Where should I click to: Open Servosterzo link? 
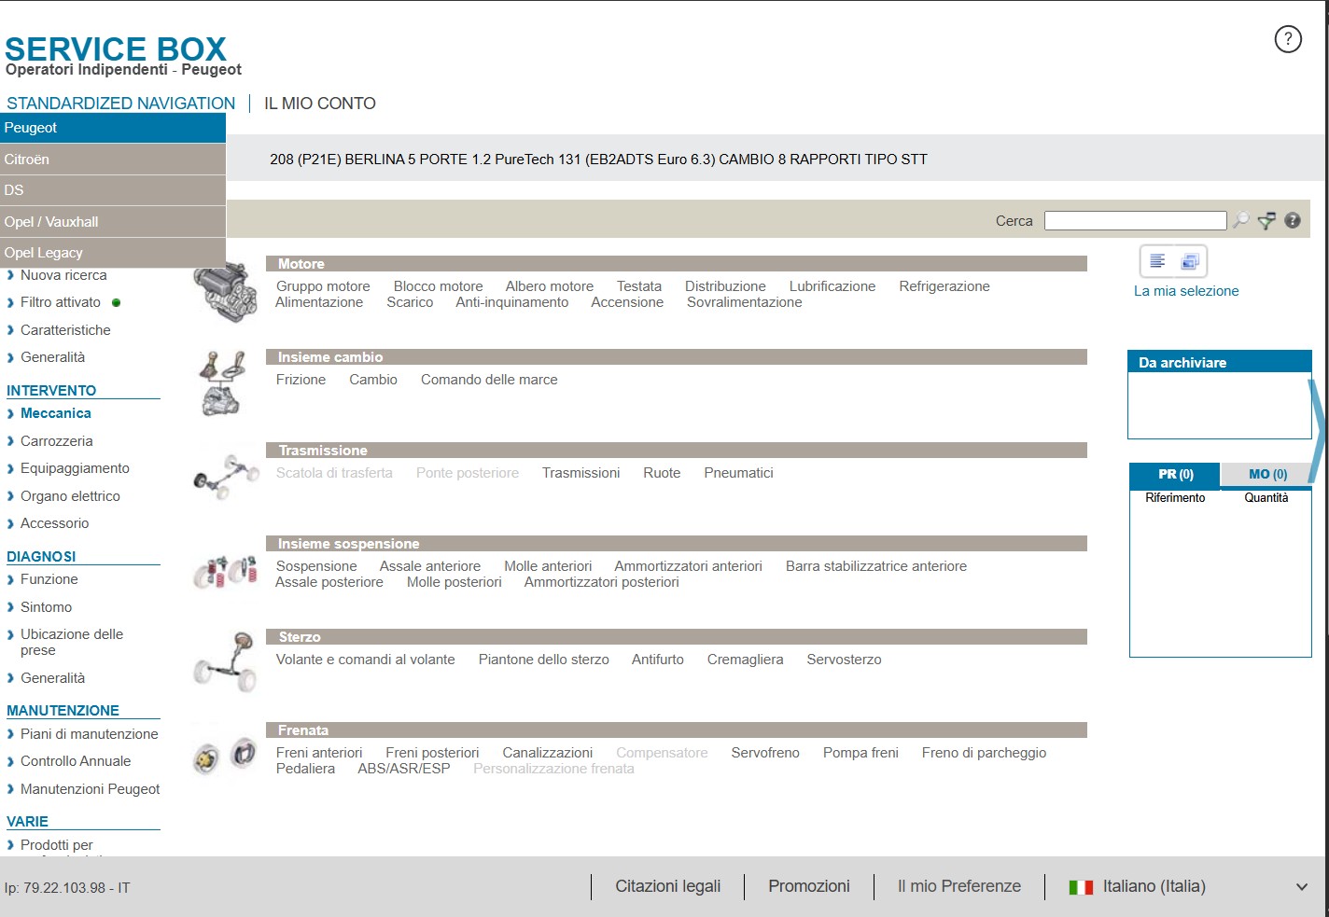(844, 660)
